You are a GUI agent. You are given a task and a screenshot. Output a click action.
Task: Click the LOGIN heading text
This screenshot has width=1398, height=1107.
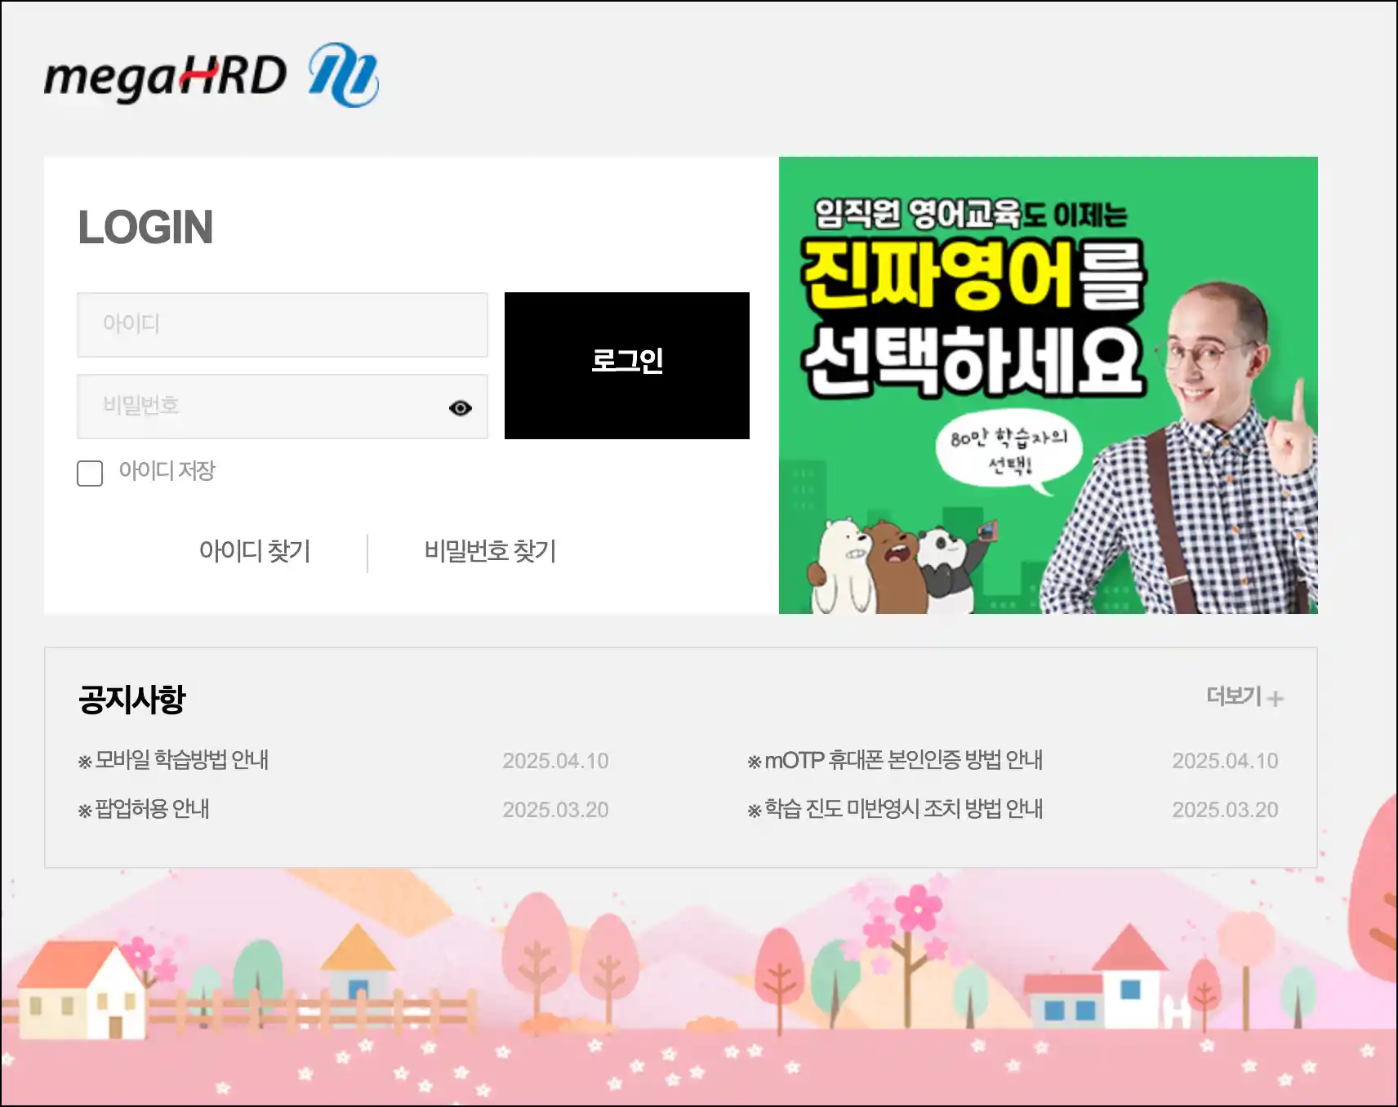(x=145, y=227)
